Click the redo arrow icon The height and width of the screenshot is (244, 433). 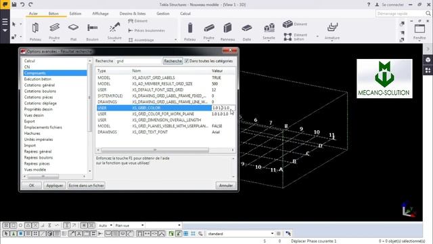(x=30, y=5)
